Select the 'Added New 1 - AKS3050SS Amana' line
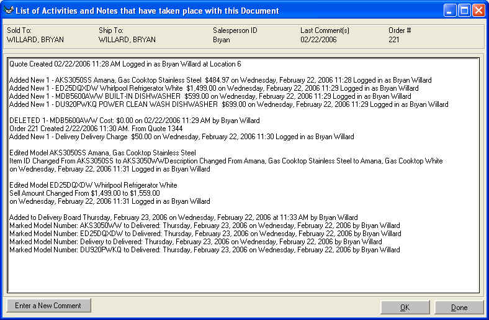 (220, 80)
